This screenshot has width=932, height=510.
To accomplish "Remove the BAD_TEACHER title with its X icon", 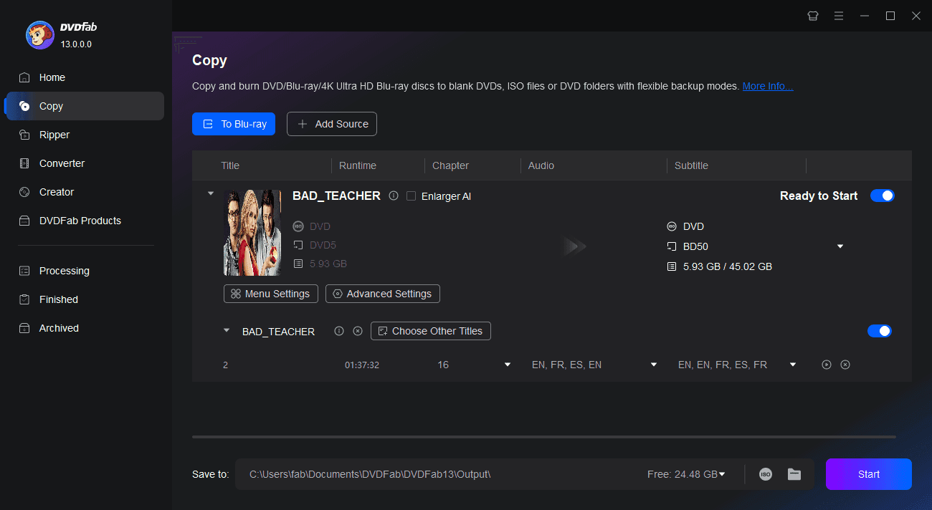I will click(x=358, y=331).
